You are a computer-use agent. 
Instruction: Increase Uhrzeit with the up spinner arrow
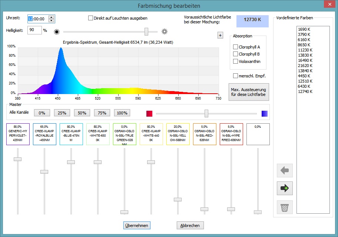[51, 17]
